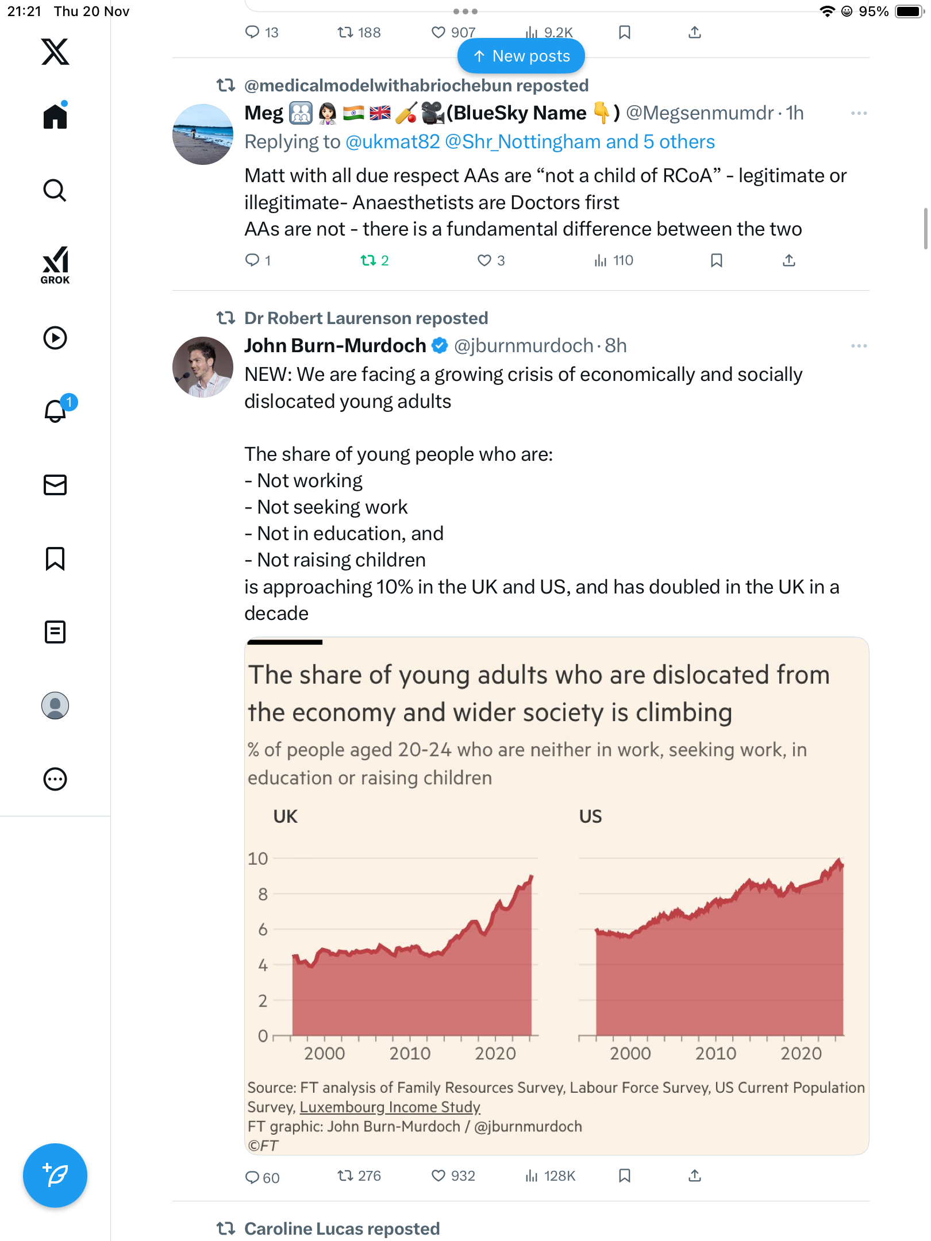Open Messages envelope icon
Viewport: 931px width, 1241px height.
[55, 485]
